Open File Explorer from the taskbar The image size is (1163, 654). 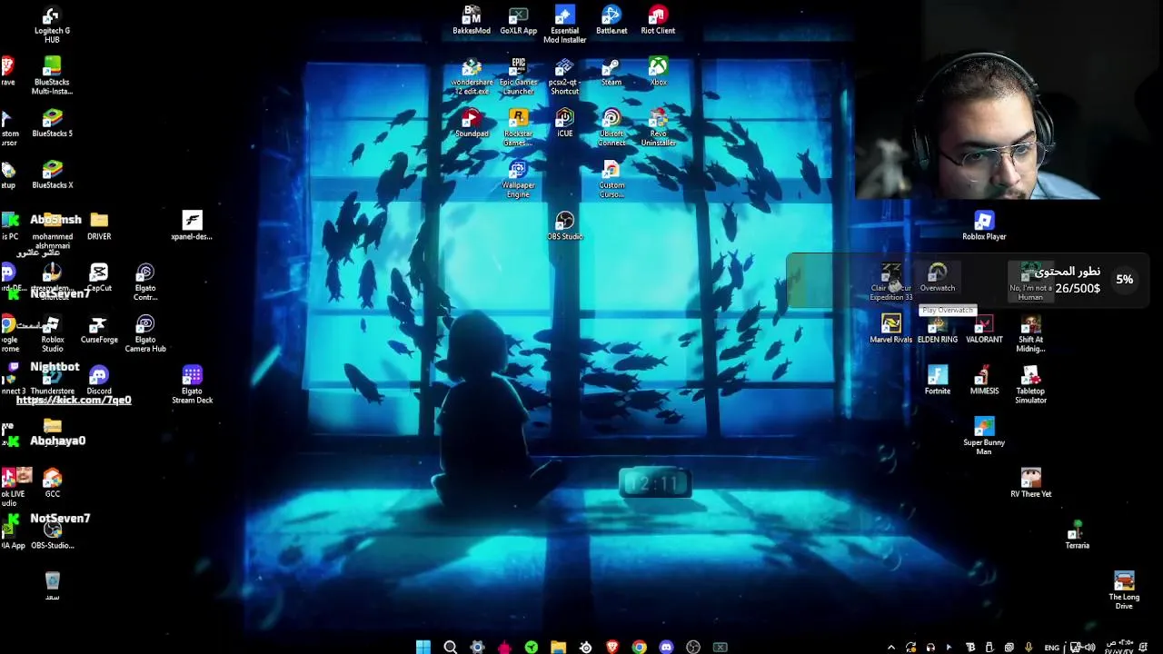(x=558, y=647)
